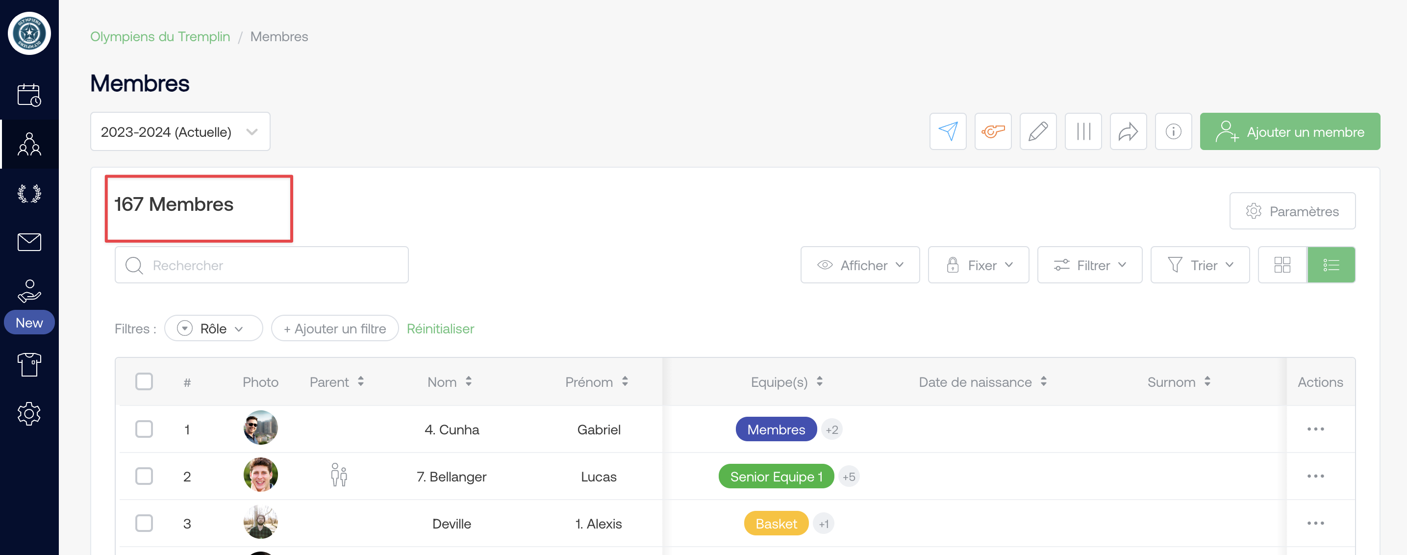Switch to list view

(x=1331, y=265)
